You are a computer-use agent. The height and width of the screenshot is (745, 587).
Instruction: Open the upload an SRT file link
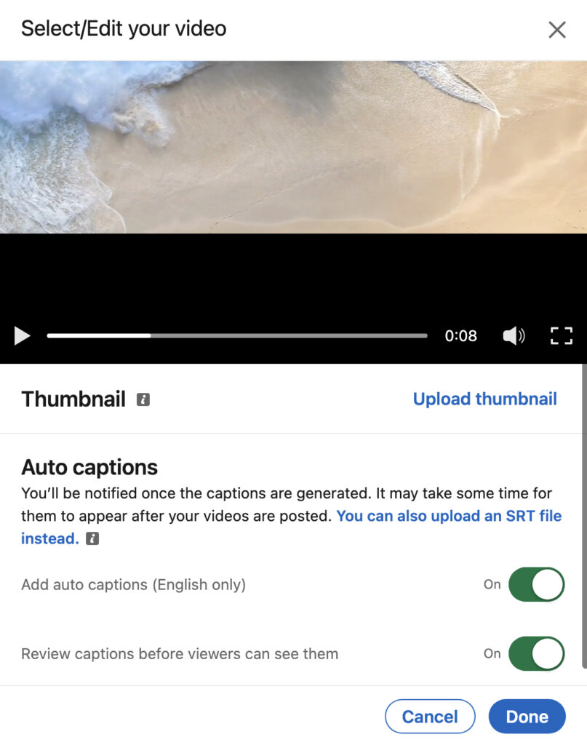click(x=291, y=527)
